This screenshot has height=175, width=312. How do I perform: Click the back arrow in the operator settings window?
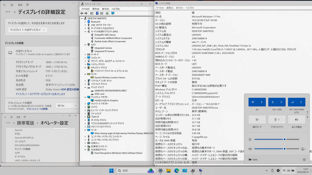click(5, 117)
